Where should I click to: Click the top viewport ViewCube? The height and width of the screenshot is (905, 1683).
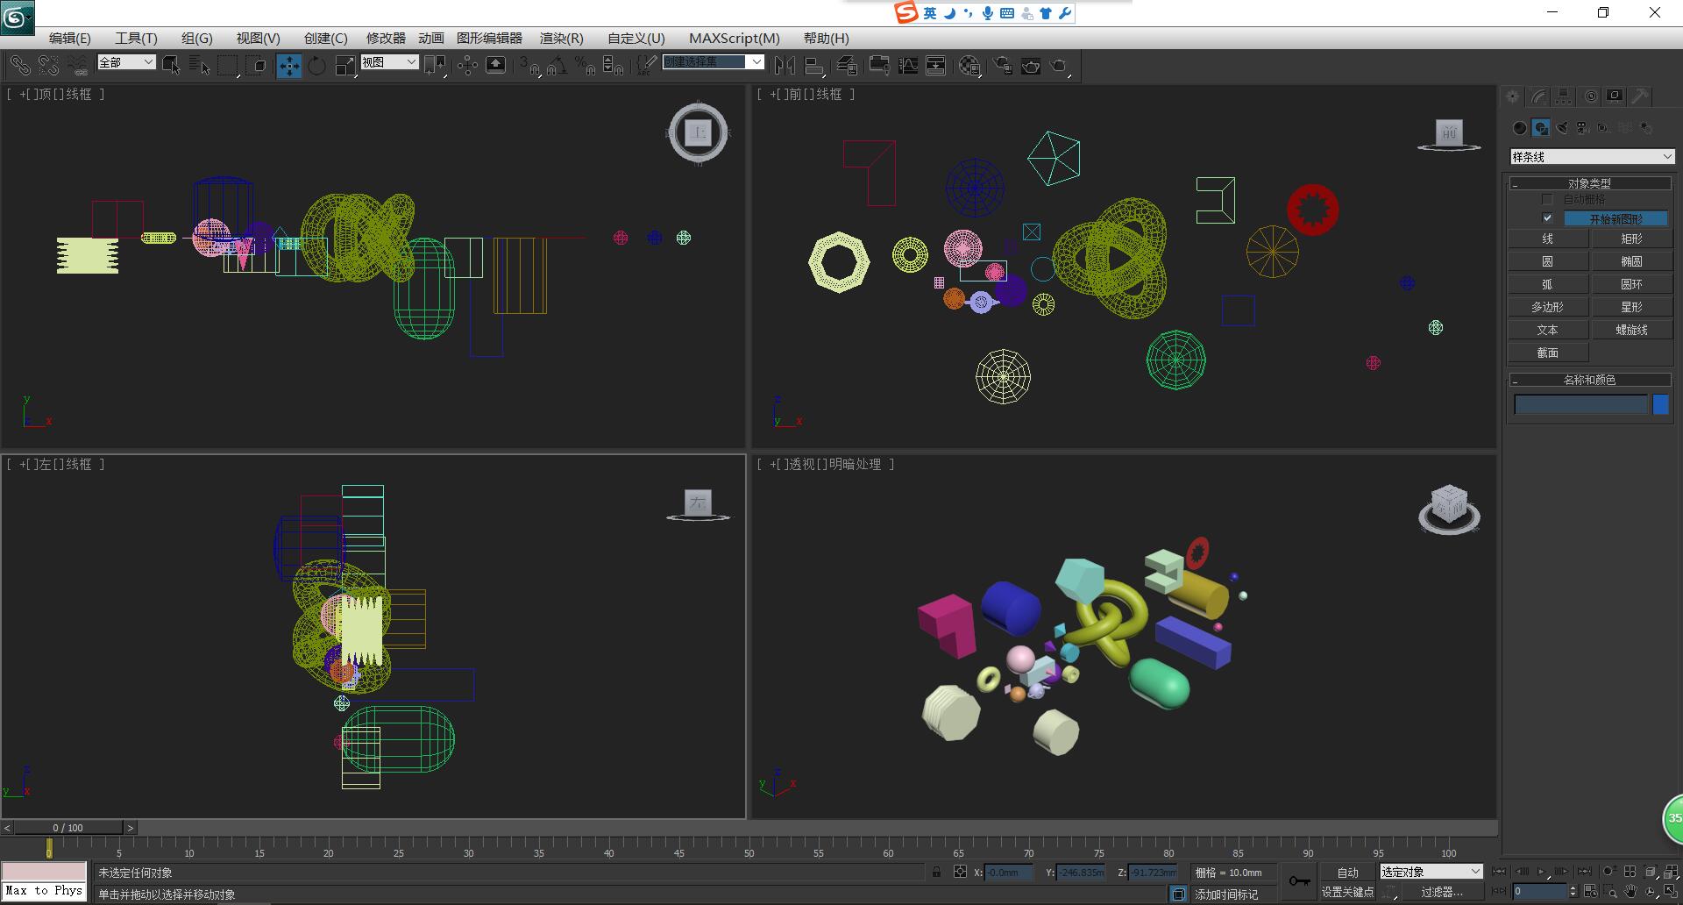698,133
